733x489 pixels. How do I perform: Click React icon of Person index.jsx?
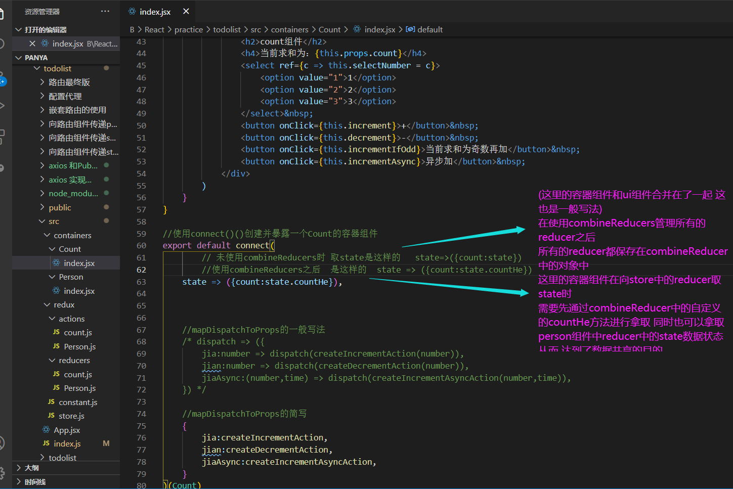[x=57, y=291]
